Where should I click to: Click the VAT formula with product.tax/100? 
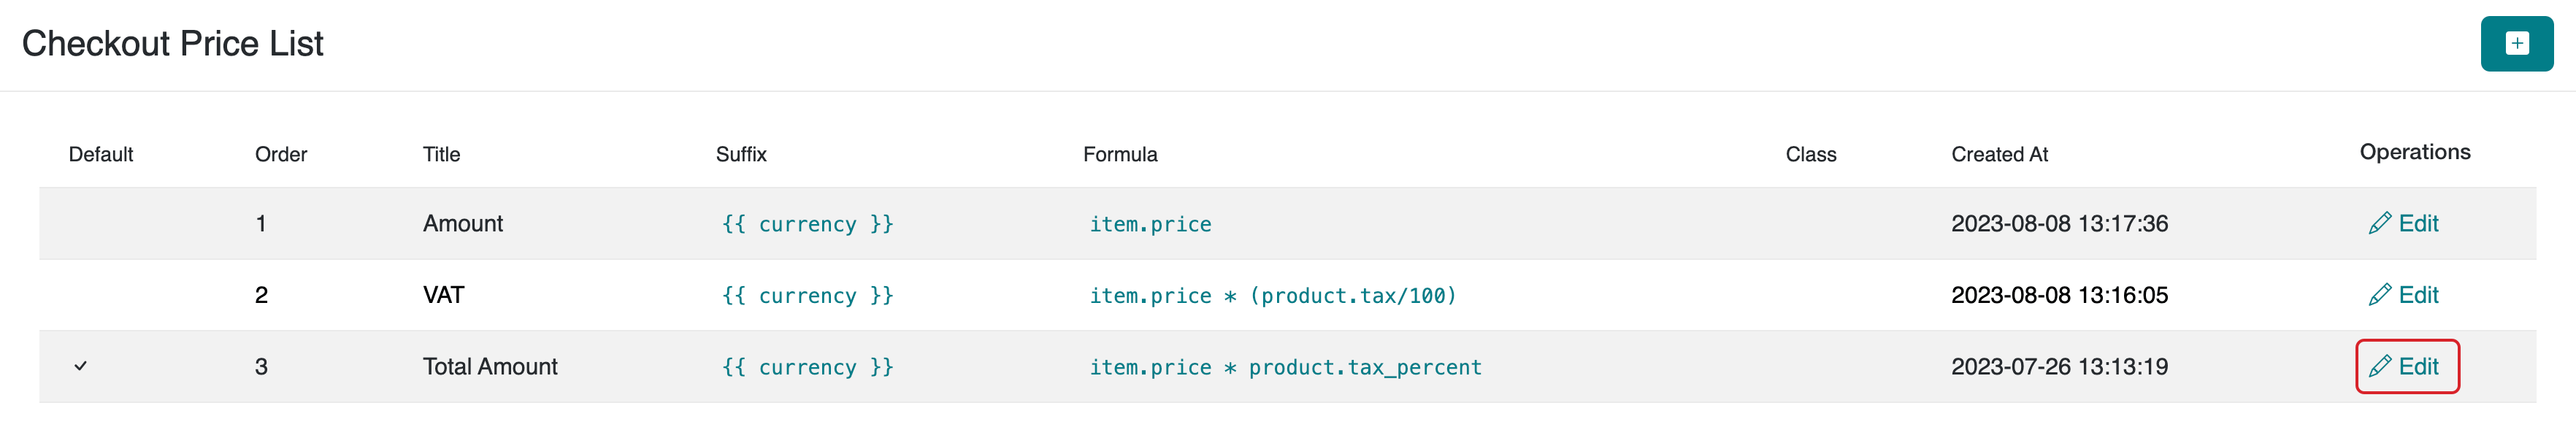(x=1272, y=296)
